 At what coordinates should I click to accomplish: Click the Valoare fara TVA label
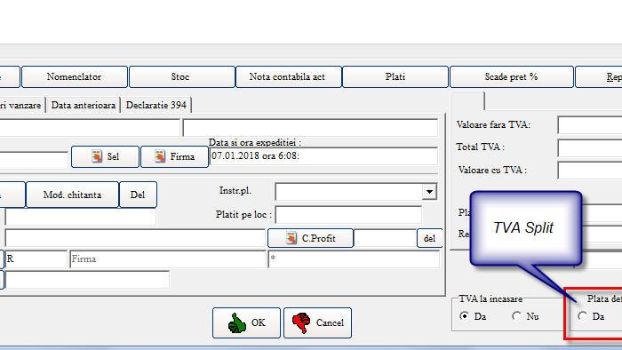coord(493,124)
